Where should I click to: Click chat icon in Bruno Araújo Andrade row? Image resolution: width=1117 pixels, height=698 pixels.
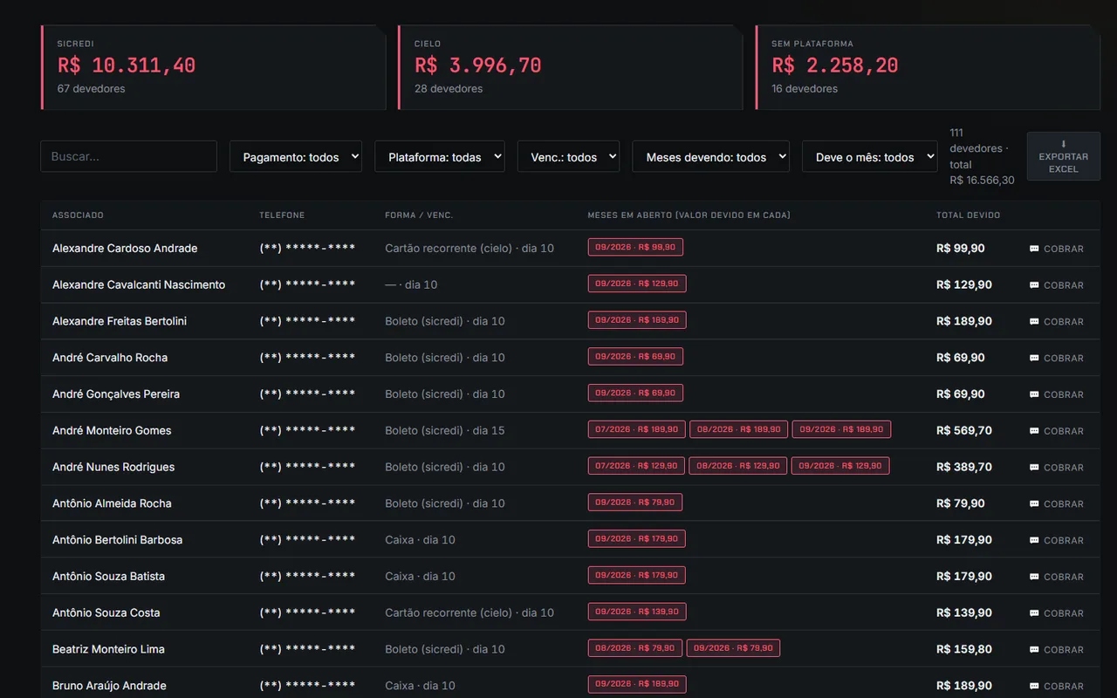point(1034,687)
